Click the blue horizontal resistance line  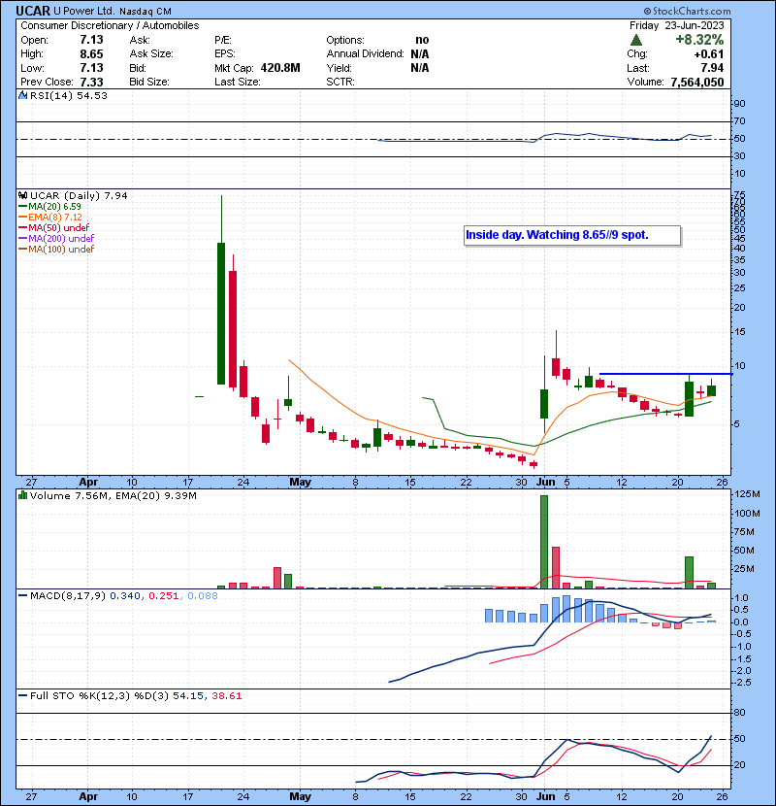click(x=665, y=374)
